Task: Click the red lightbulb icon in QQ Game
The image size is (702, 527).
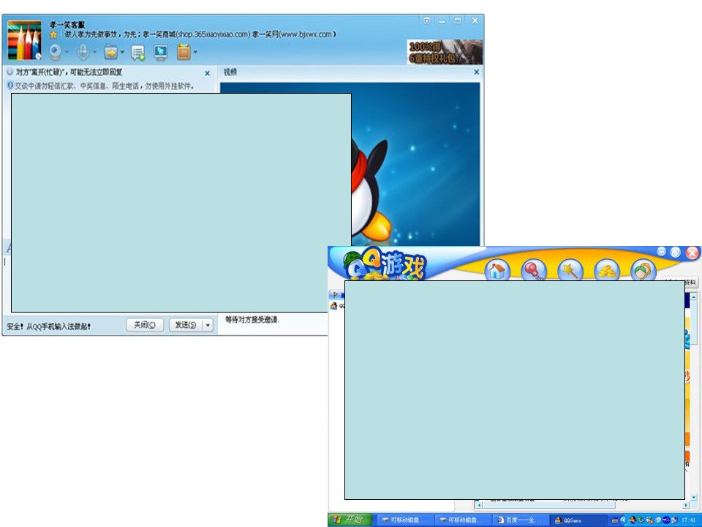Action: [534, 271]
